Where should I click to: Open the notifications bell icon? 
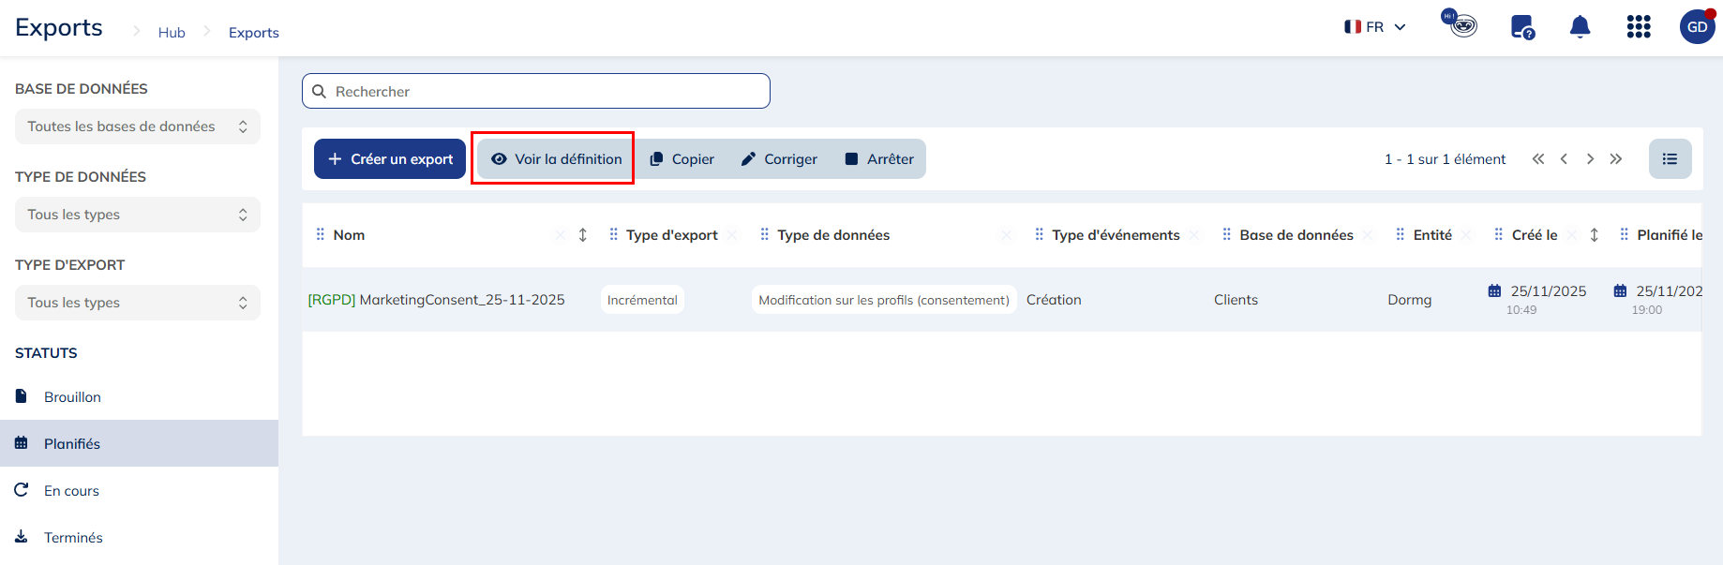1580,27
